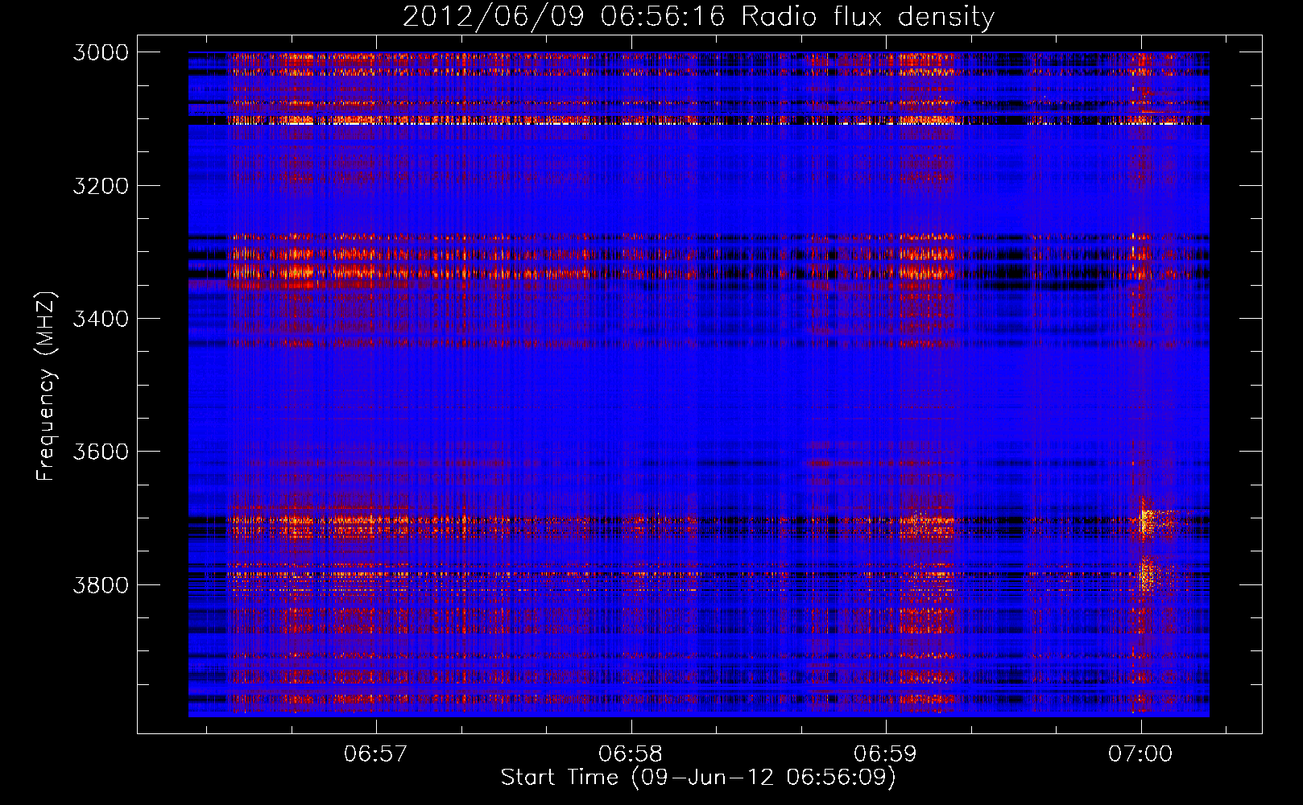Screen dimensions: 1303x805
Task: Click the 3800 frequency axis label
Action: coord(101,584)
